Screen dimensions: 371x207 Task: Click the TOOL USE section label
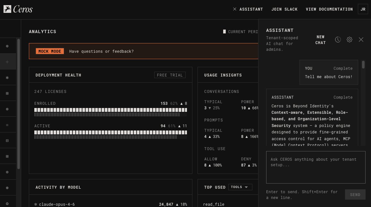[215, 149]
